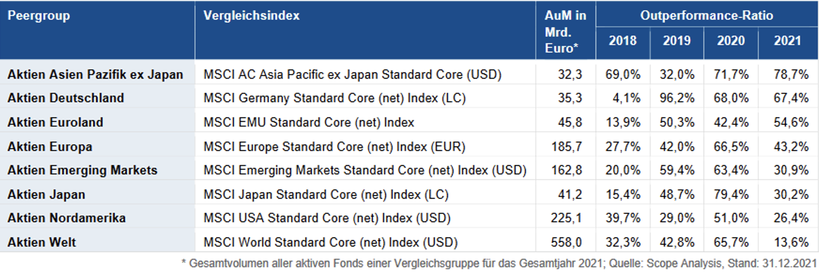Select the 2018 year column header

coord(622,41)
